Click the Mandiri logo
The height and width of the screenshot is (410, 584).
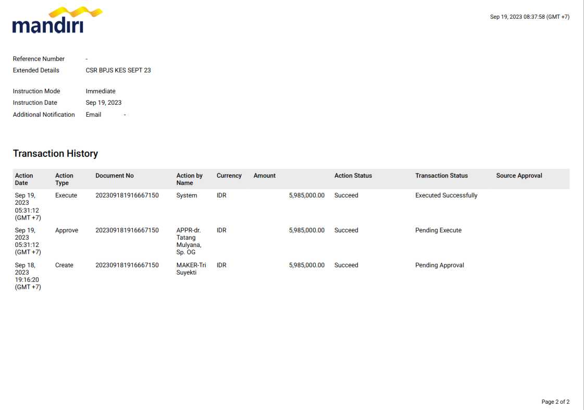[x=56, y=21]
